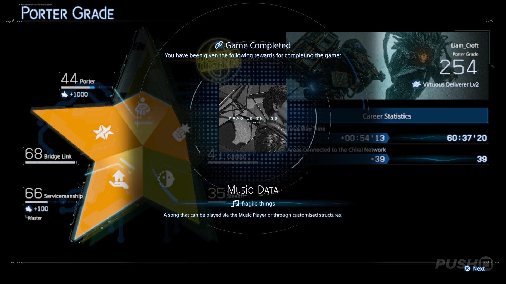Select the Career Statistics header tab
Image resolution: width=506 pixels, height=284 pixels.
[x=387, y=116]
